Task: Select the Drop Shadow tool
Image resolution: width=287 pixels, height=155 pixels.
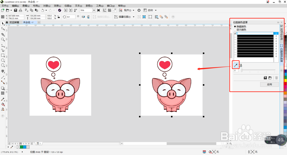Action: (3, 88)
